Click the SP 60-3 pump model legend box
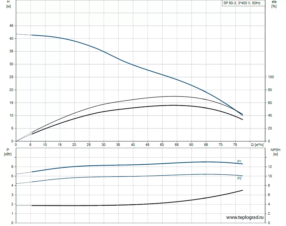 pyautogui.click(x=243, y=3)
